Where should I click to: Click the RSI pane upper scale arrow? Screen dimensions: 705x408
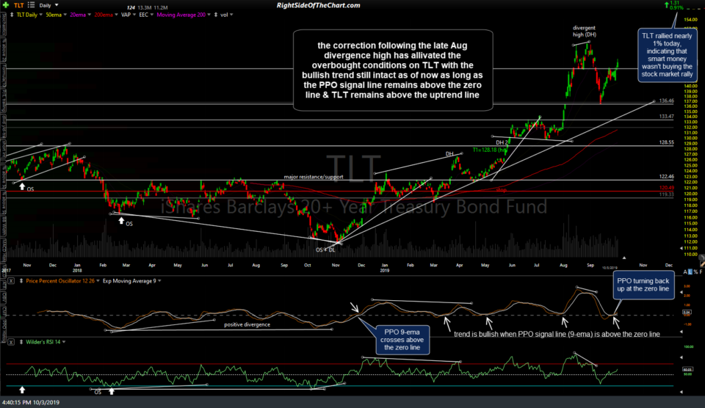tap(681, 358)
